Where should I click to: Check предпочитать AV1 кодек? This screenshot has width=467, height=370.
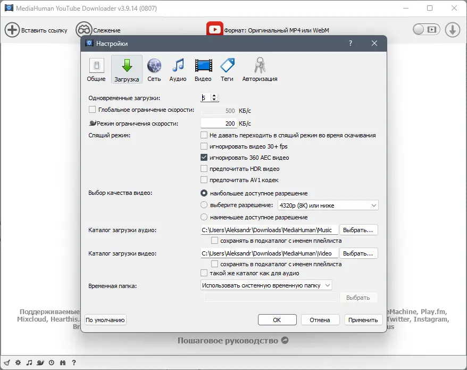click(204, 180)
